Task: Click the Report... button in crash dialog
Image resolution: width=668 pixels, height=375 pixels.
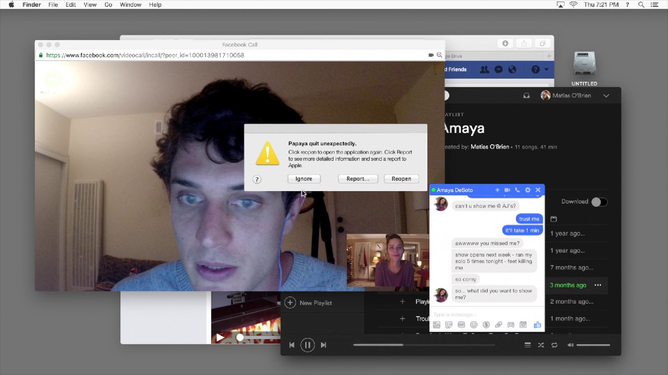Action: 357,179
